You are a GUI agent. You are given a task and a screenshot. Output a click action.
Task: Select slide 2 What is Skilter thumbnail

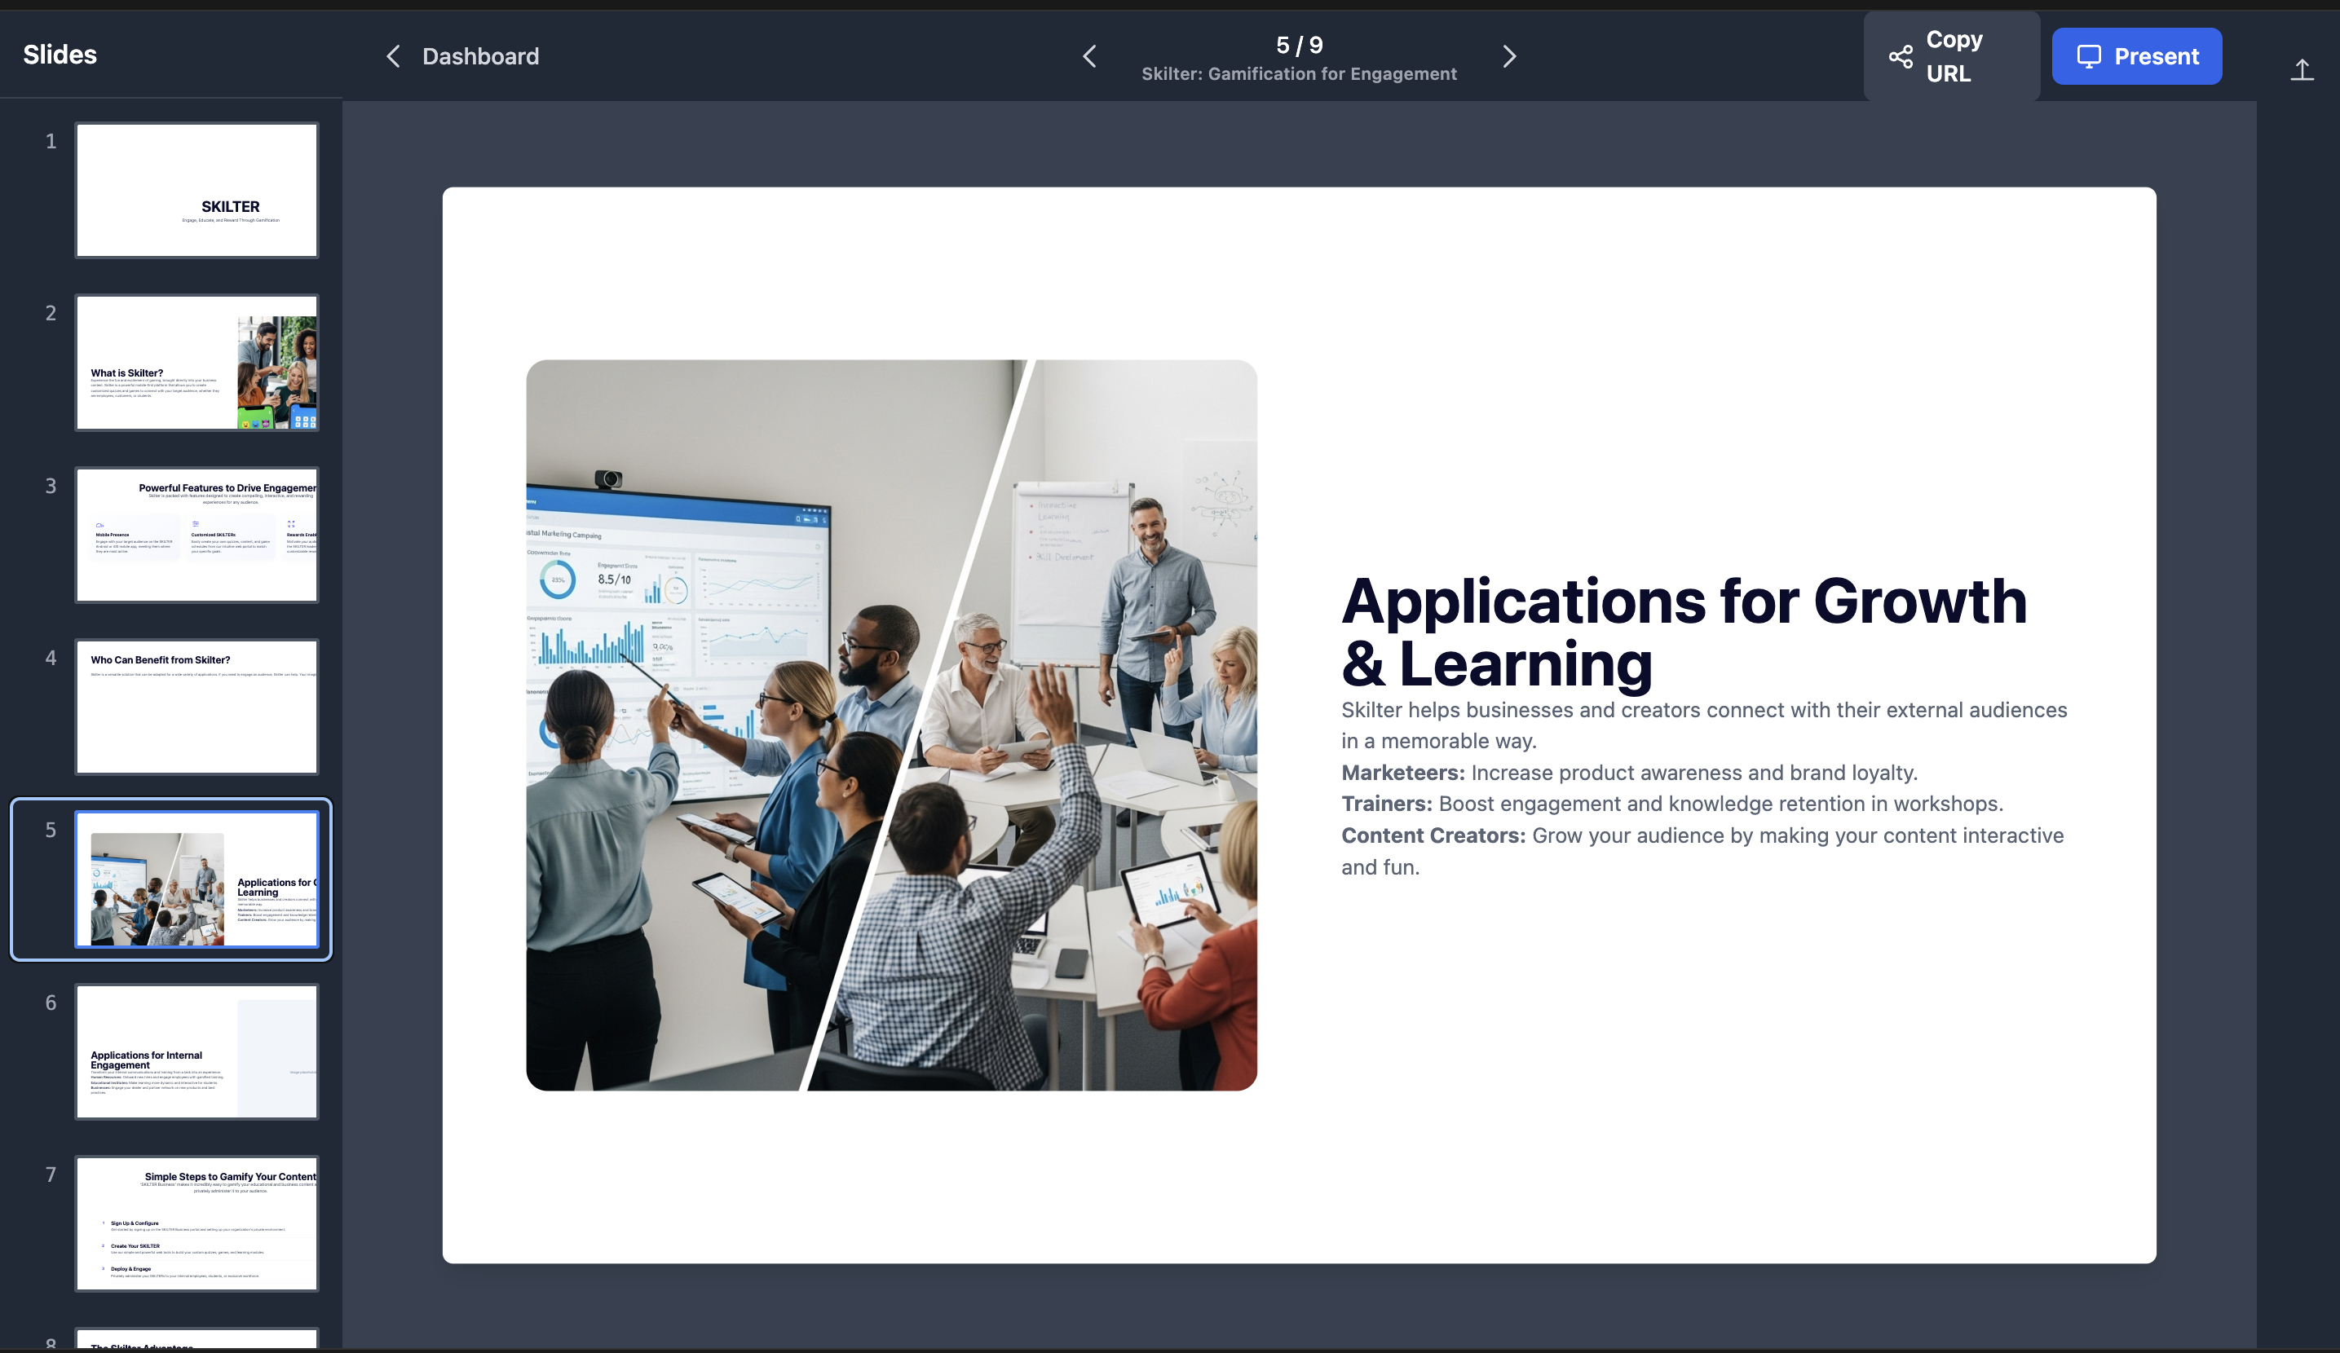click(196, 363)
